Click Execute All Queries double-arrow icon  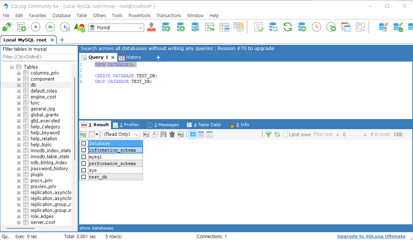50,27
